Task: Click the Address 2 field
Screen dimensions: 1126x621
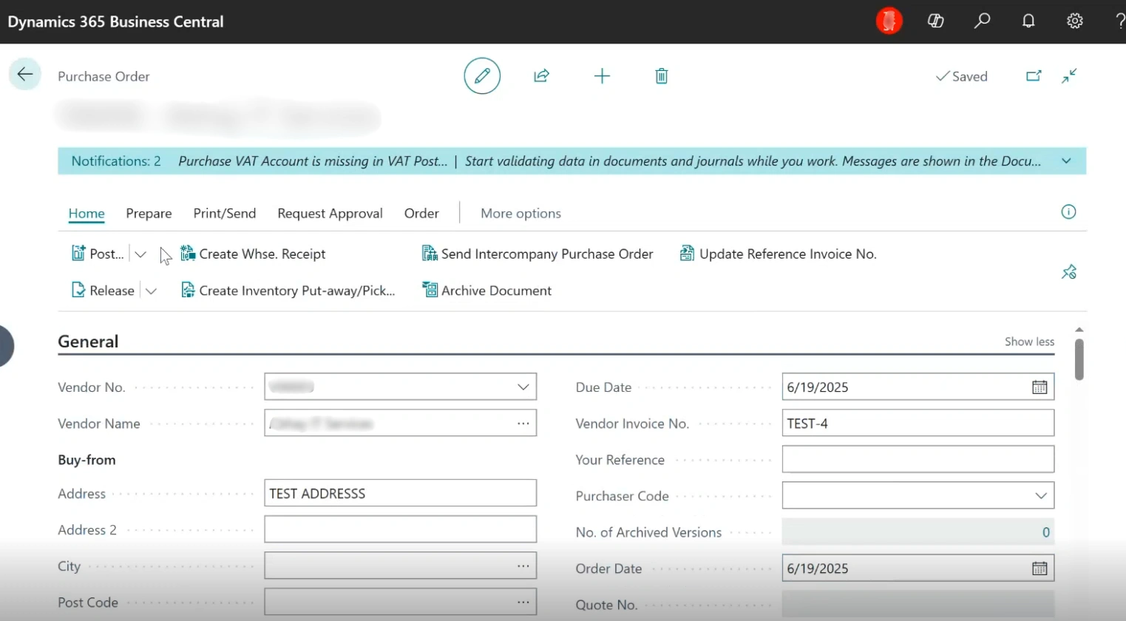Action: (400, 529)
